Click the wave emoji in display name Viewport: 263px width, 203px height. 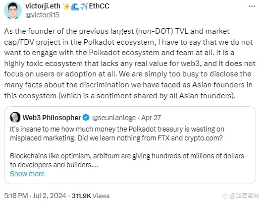tap(75, 7)
